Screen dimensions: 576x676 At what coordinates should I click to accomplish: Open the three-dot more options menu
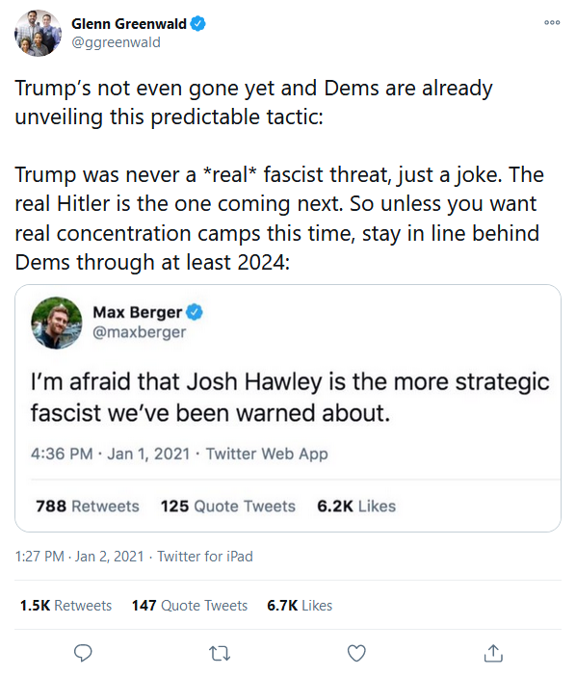pyautogui.click(x=552, y=22)
